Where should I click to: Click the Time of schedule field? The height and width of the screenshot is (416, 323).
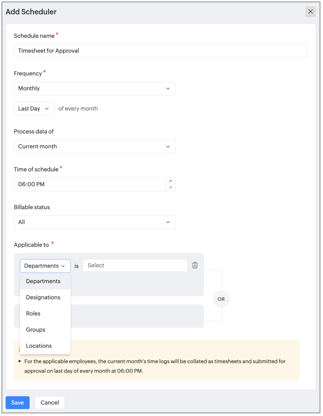pyautogui.click(x=90, y=184)
